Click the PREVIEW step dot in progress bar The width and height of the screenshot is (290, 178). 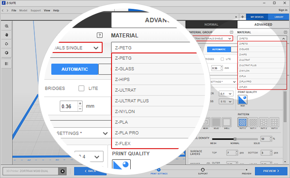point(247,170)
